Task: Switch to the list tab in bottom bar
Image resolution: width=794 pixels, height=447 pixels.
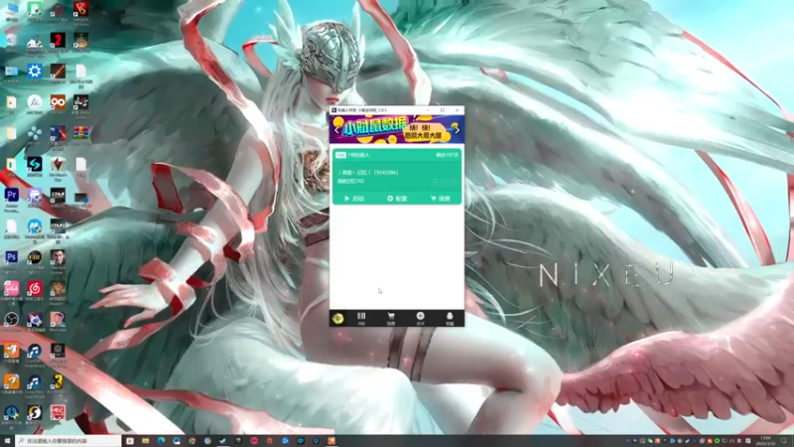Action: 361,318
